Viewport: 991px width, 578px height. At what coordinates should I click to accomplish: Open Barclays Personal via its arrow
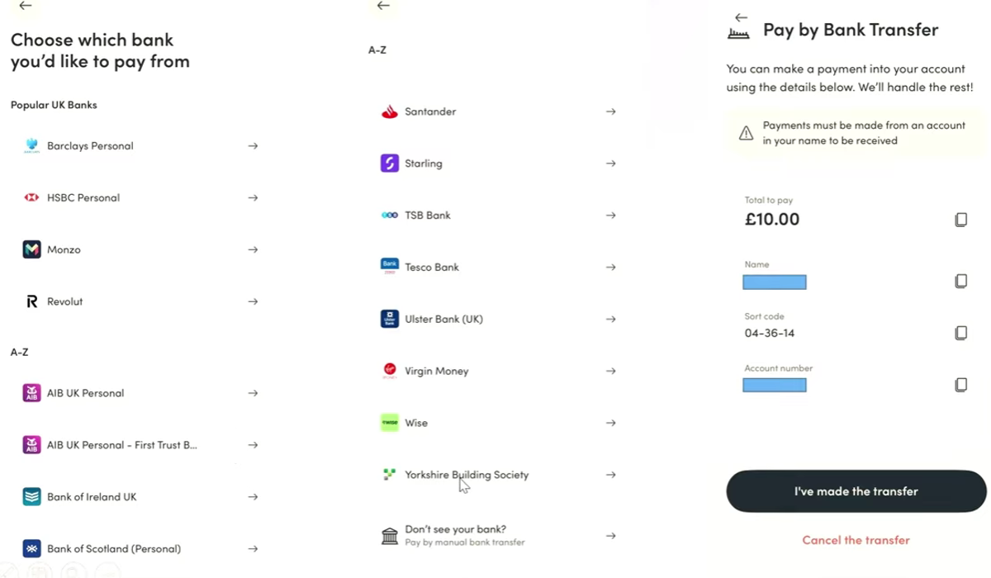click(x=253, y=146)
